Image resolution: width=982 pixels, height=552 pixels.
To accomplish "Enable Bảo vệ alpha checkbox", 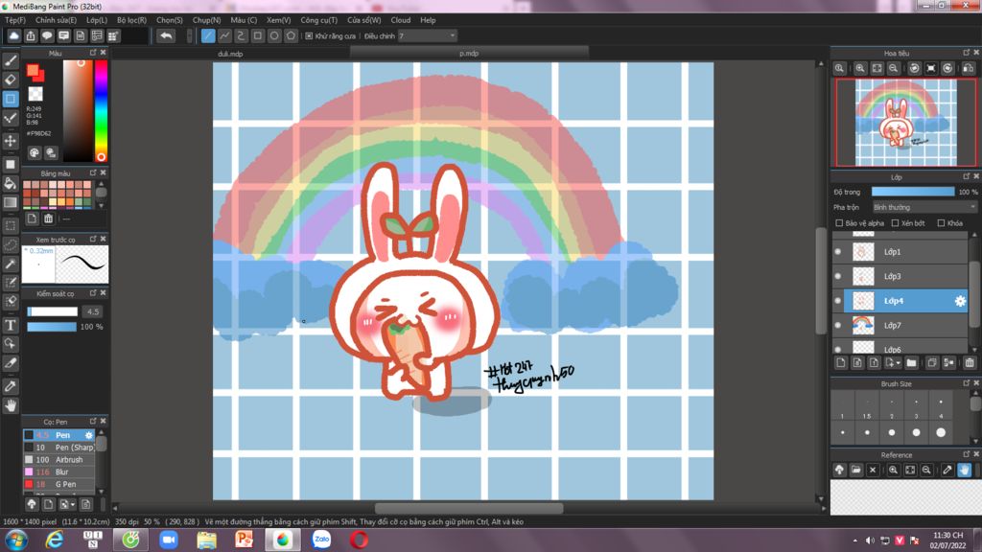I will (x=839, y=222).
